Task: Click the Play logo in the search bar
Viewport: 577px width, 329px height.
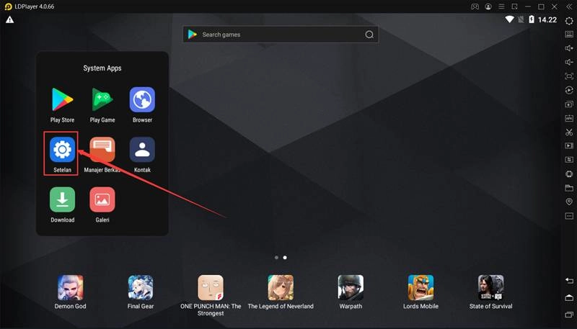Action: [193, 35]
